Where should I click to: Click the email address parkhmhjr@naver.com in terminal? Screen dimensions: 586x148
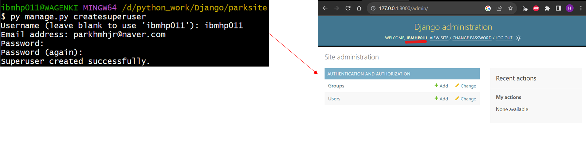(119, 34)
